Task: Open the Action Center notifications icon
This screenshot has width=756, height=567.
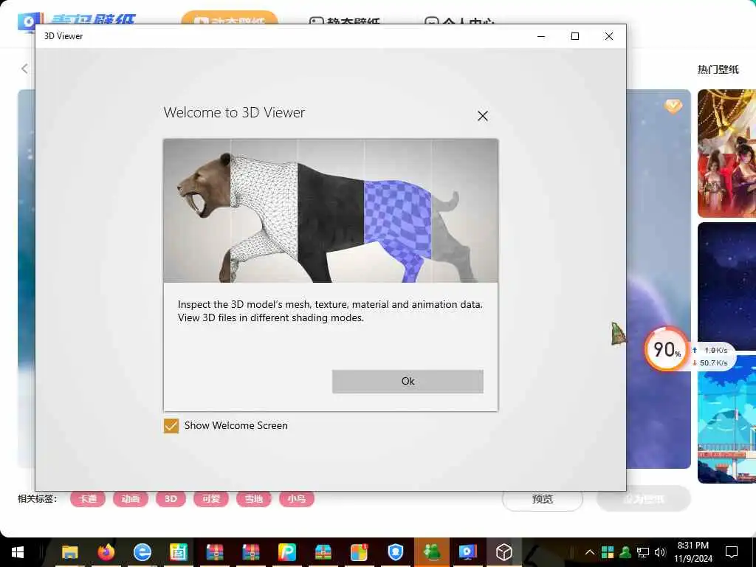Action: [732, 552]
